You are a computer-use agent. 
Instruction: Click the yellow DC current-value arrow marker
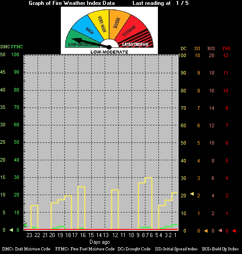pos(192,194)
